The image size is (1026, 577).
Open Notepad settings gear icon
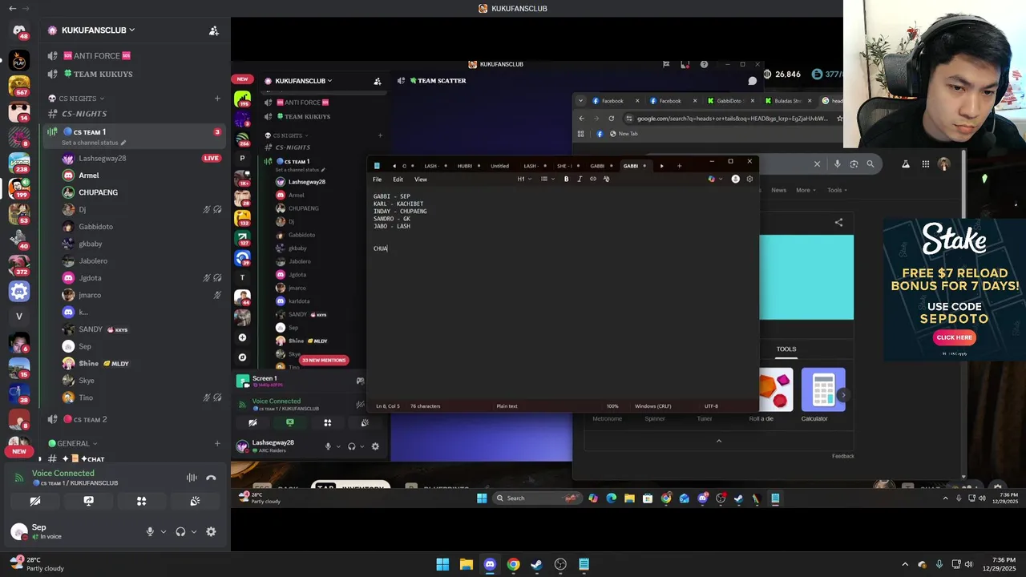749,179
